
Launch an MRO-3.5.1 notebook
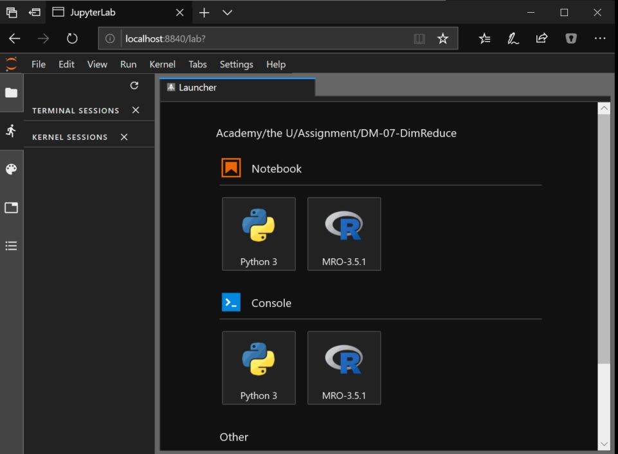(x=344, y=234)
